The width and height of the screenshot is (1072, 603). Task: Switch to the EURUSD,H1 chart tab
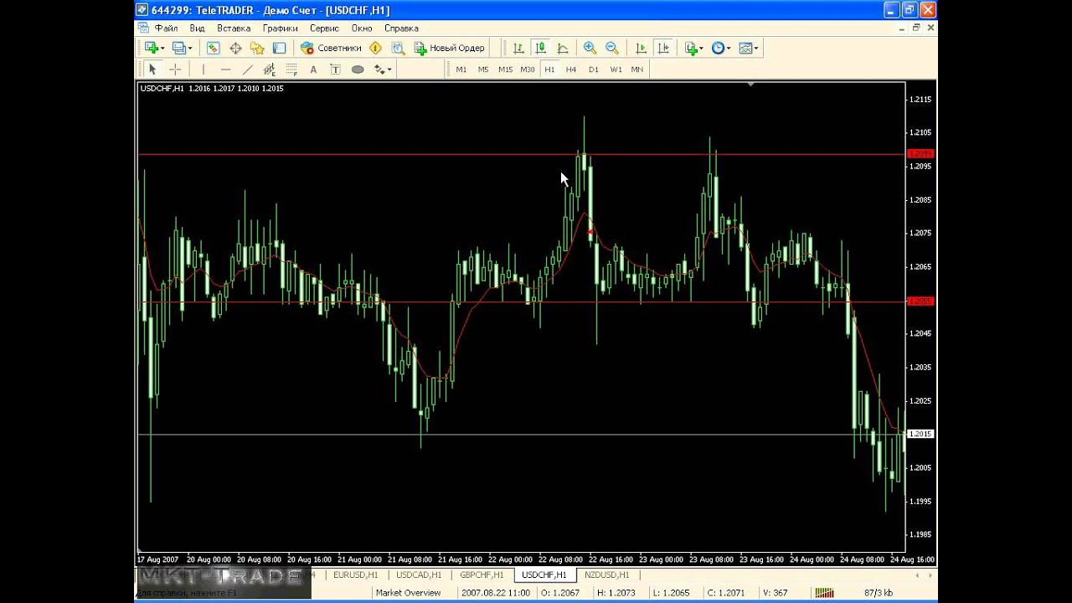[x=356, y=575]
